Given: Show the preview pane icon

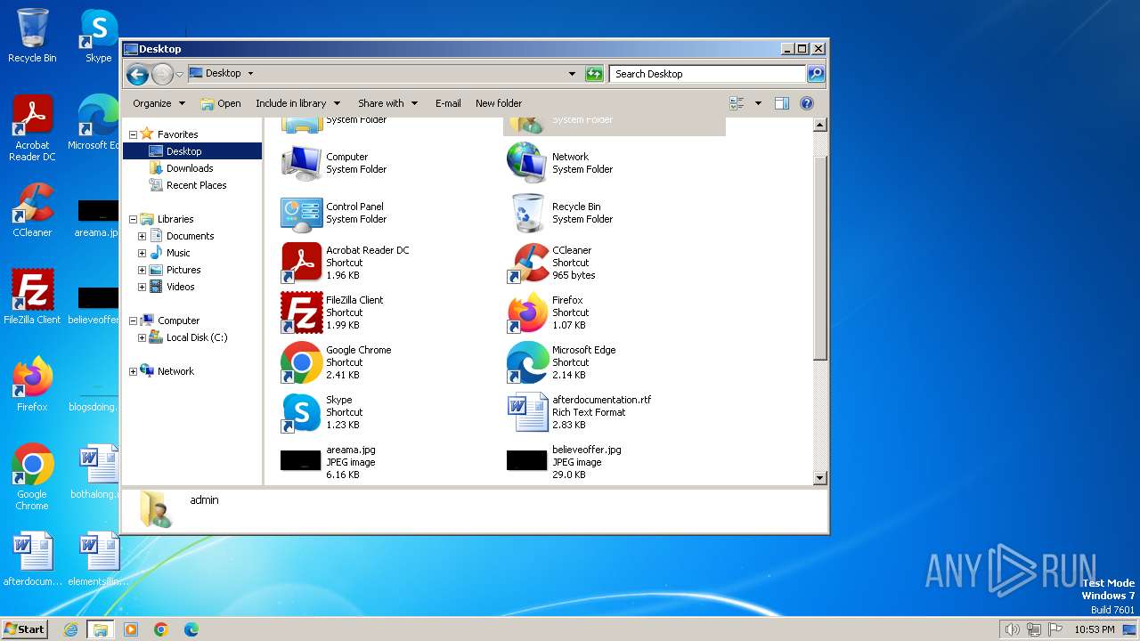Looking at the screenshot, I should (781, 103).
